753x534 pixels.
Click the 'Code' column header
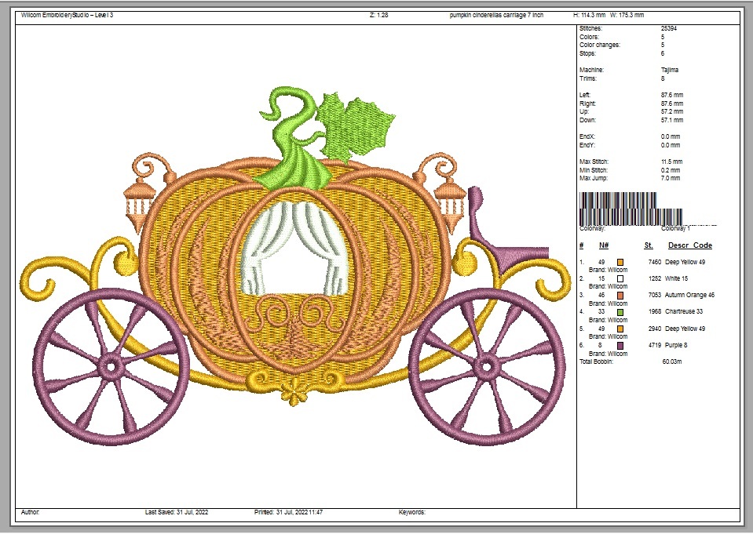pyautogui.click(x=703, y=245)
